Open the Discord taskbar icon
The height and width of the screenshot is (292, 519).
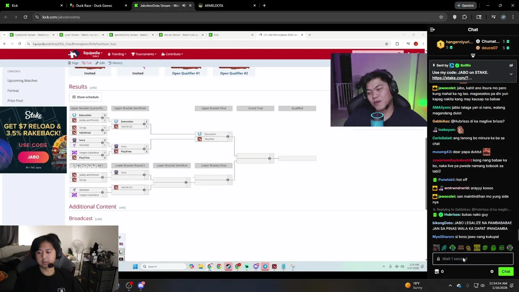pos(141,286)
